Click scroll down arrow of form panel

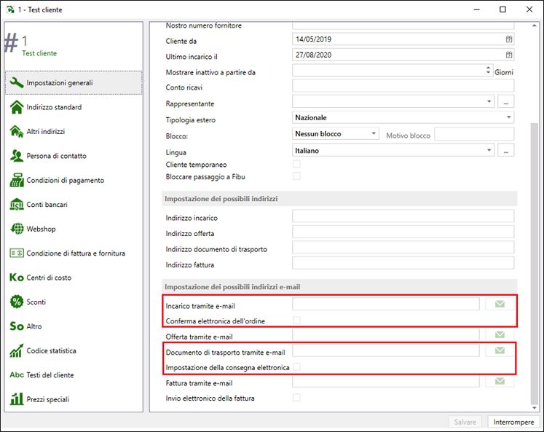coord(535,408)
